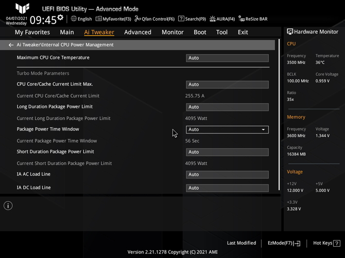Click the Last Modified button
Screen dimensions: 345x258
tap(242, 243)
